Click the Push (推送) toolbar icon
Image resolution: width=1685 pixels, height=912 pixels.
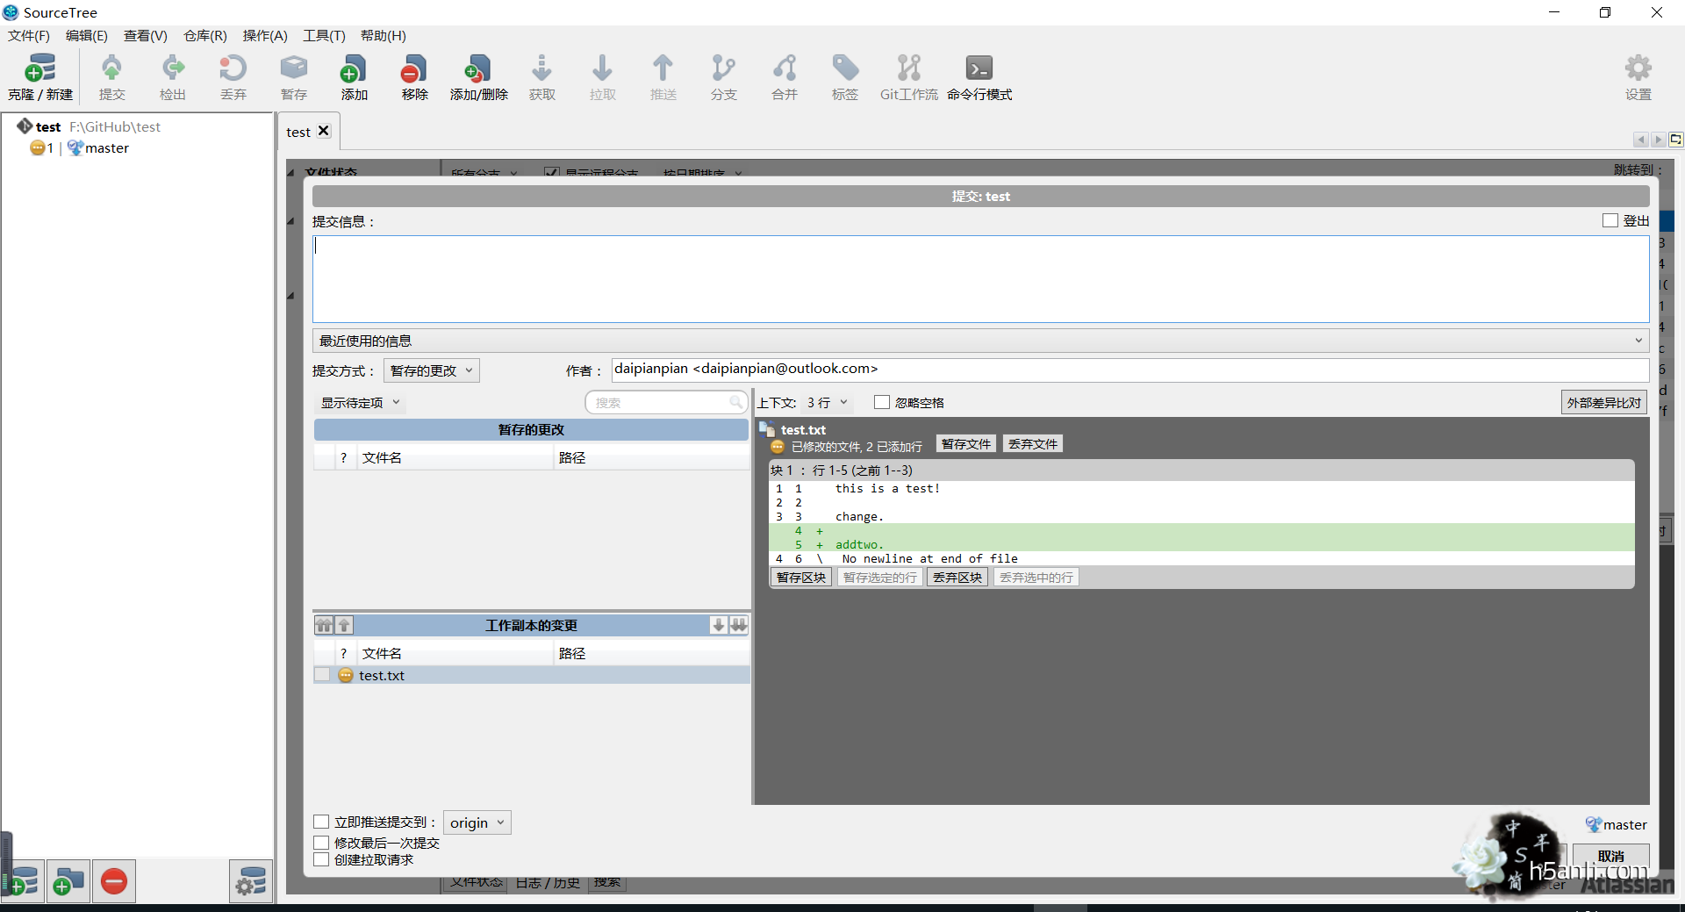[x=663, y=77]
